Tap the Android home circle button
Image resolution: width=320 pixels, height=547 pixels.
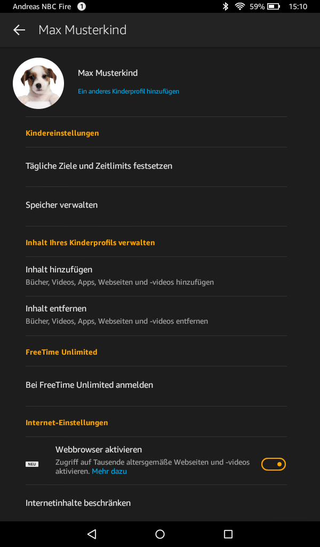160,534
